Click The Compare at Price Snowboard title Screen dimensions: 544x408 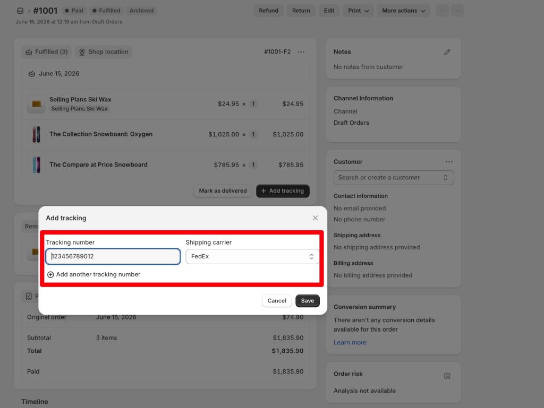tap(98, 165)
